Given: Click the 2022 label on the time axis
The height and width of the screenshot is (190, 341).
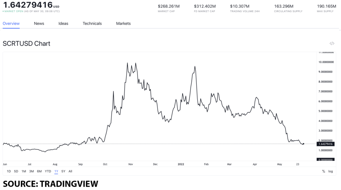Looking at the screenshot, I should click(181, 164).
